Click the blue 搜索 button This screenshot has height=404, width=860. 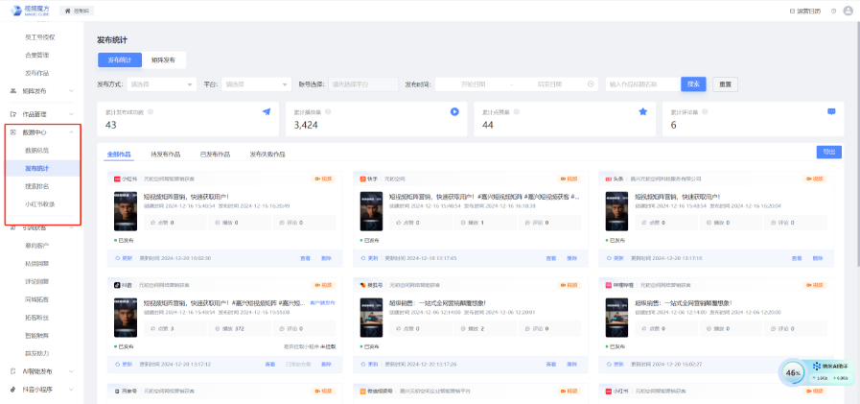693,84
